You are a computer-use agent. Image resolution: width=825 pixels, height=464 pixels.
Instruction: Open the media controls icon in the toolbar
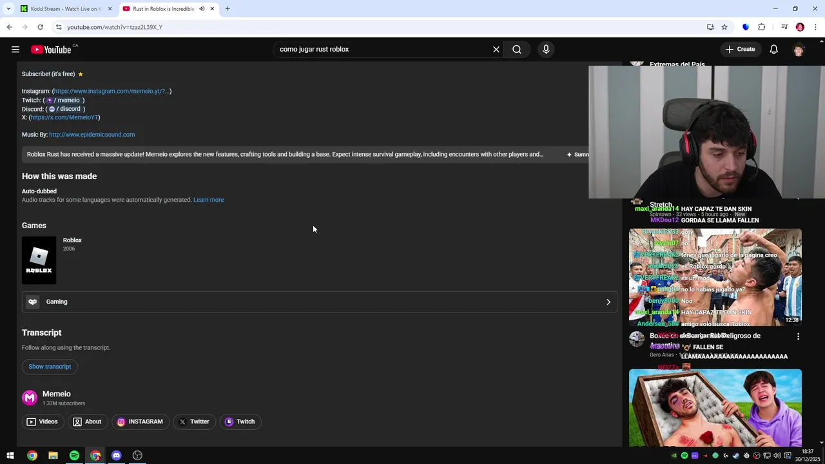(784, 27)
